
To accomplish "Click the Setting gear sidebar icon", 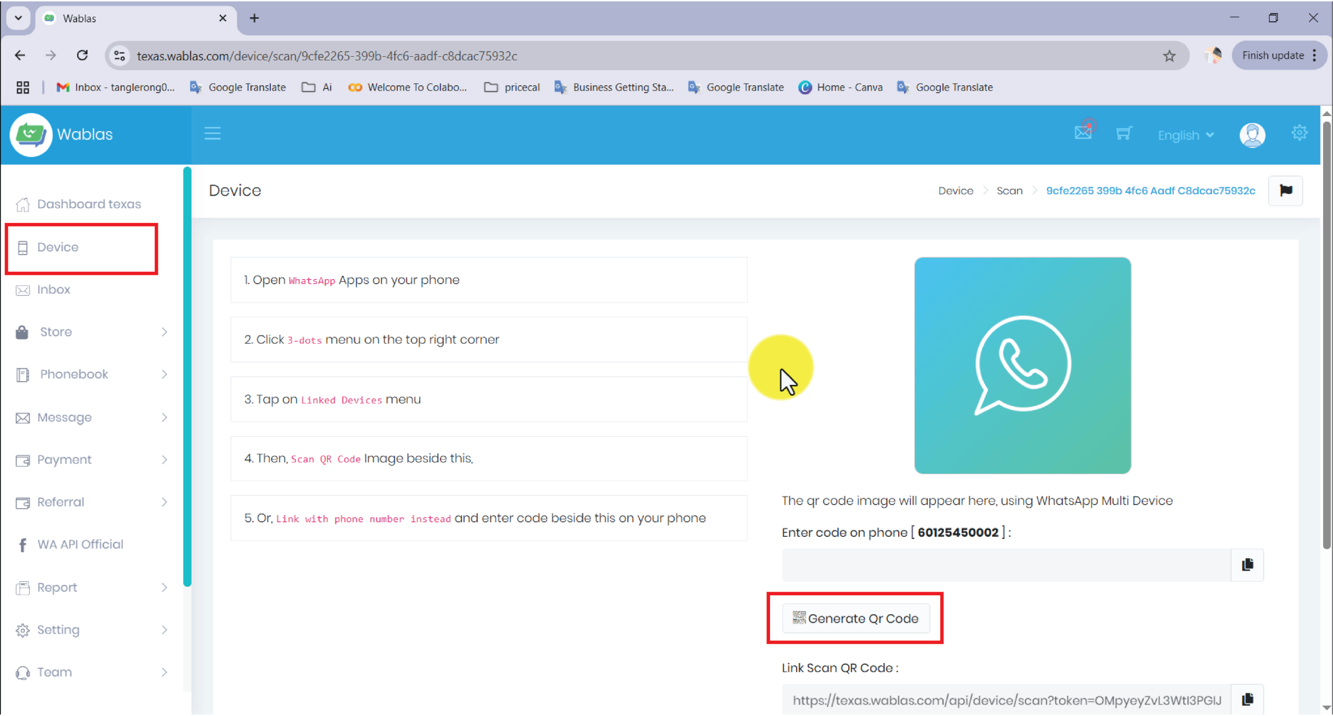I will [22, 631].
